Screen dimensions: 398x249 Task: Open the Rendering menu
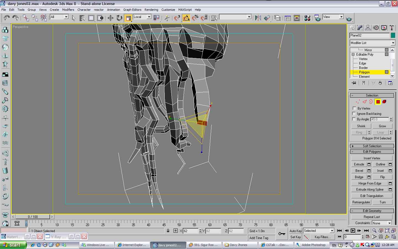tap(151, 10)
